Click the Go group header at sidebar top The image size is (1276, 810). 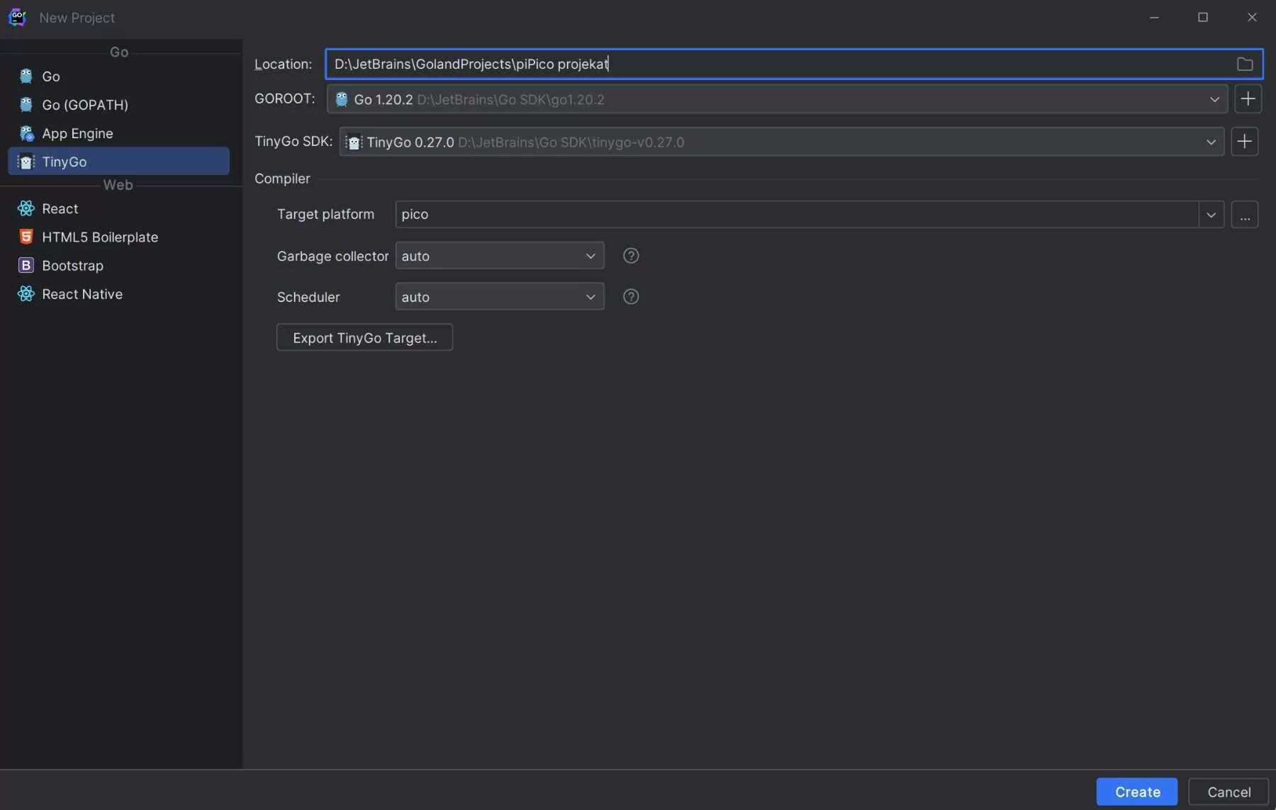[119, 52]
